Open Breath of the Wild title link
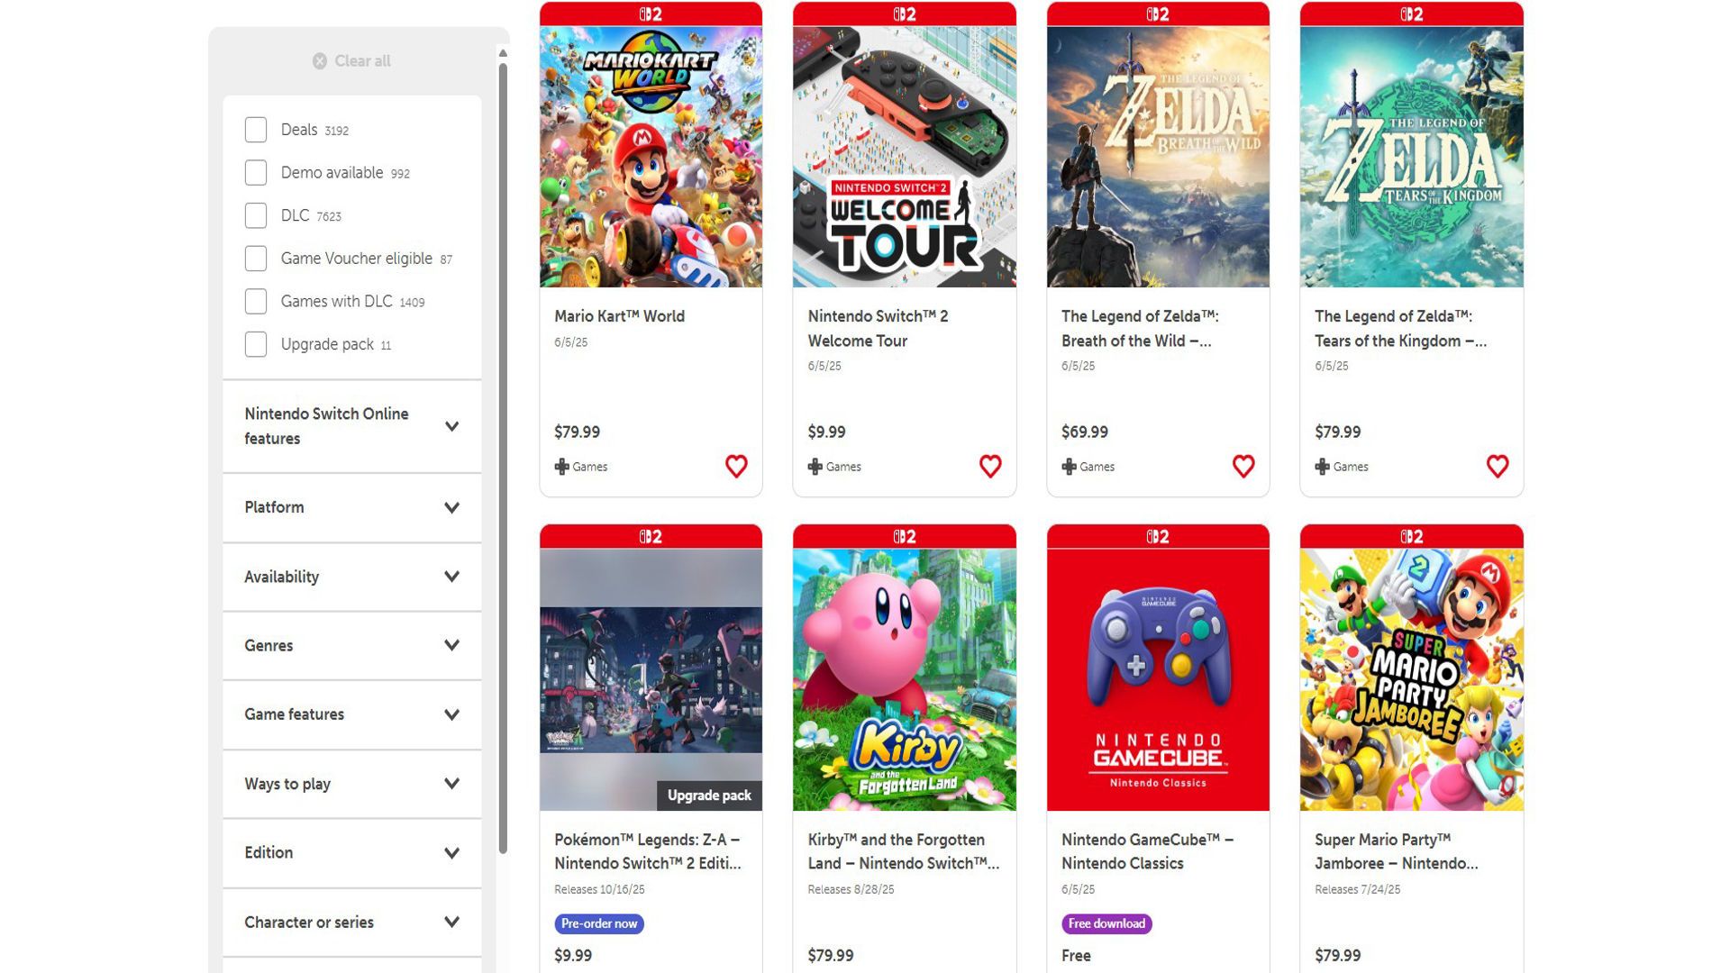 [1140, 329]
